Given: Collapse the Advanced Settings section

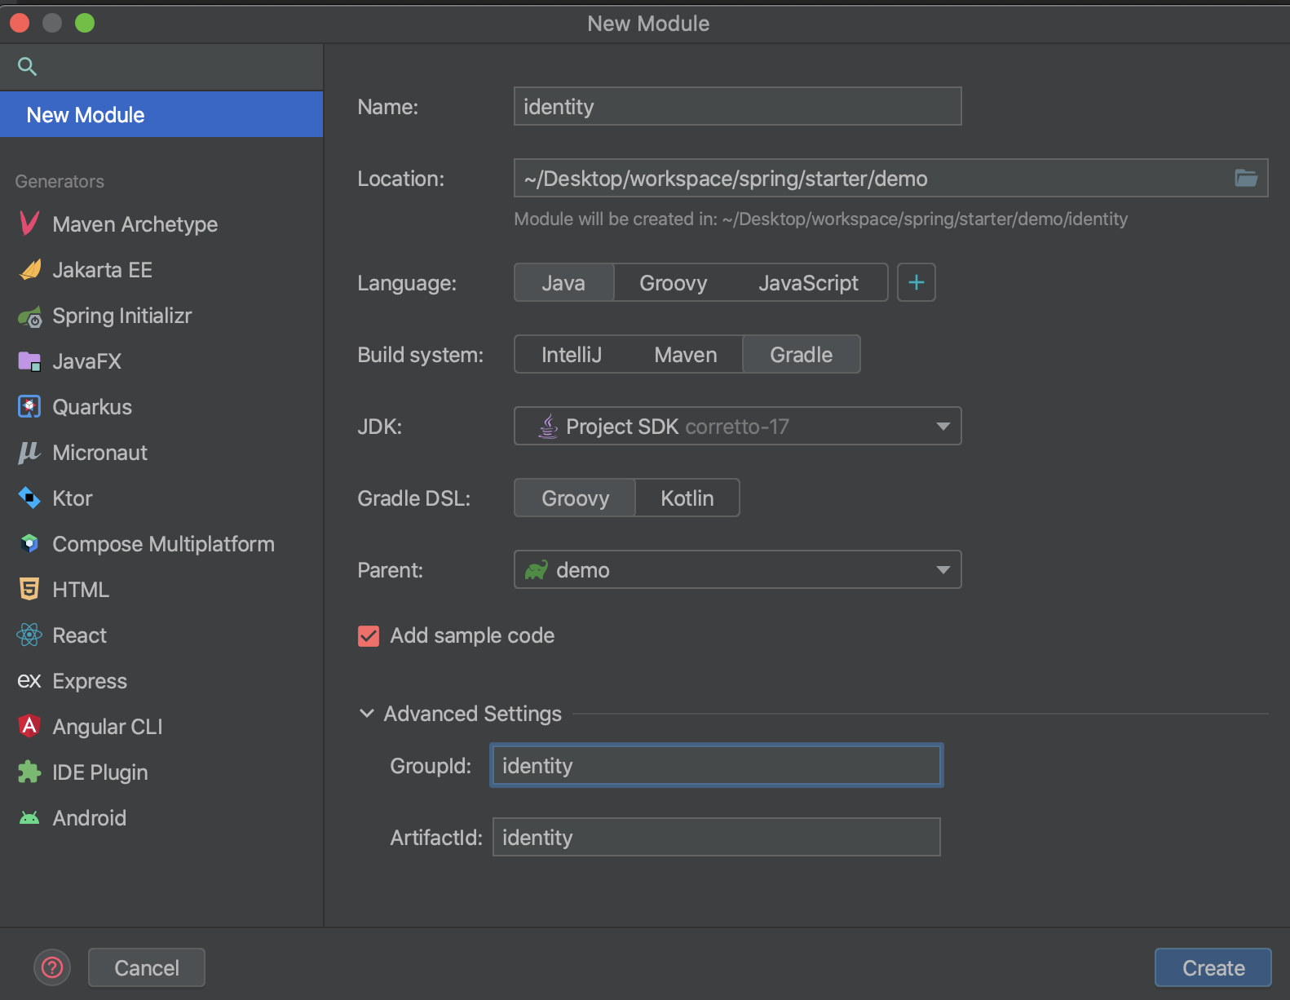Looking at the screenshot, I should pos(367,714).
